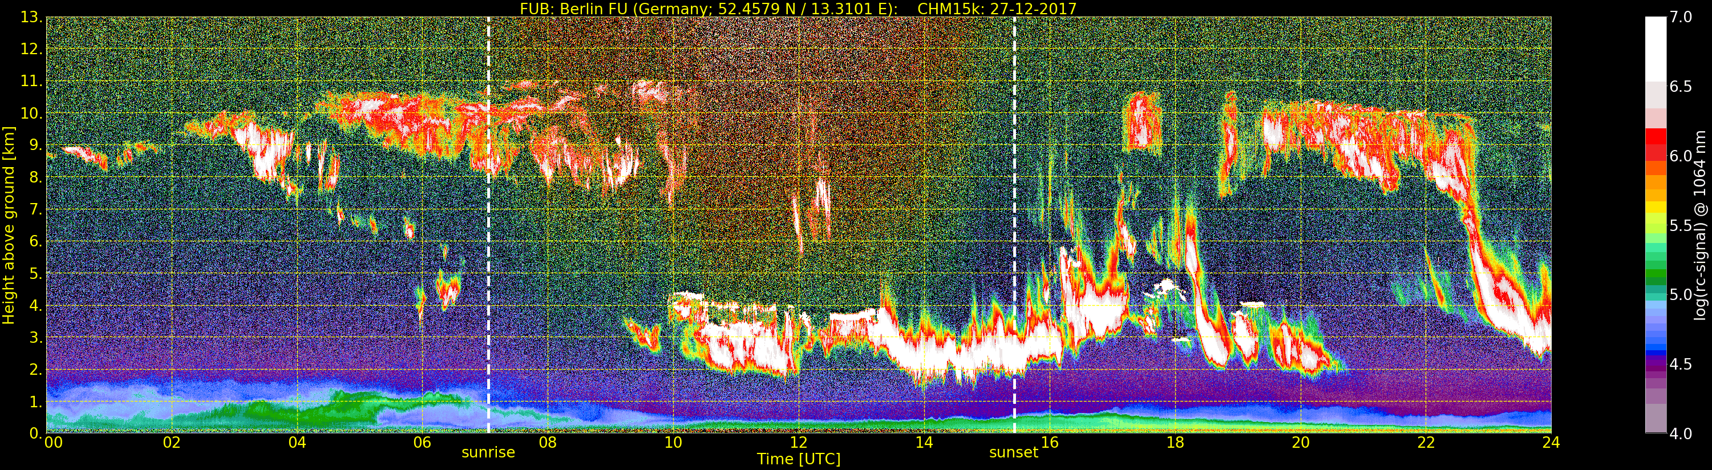Click the colorbar '5.0' value label
Screen dimensions: 1712x470
coord(1681,294)
